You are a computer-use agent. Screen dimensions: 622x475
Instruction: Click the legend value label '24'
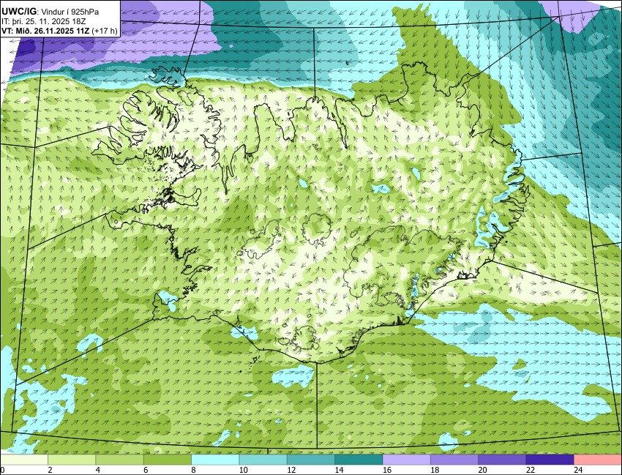[578, 470]
